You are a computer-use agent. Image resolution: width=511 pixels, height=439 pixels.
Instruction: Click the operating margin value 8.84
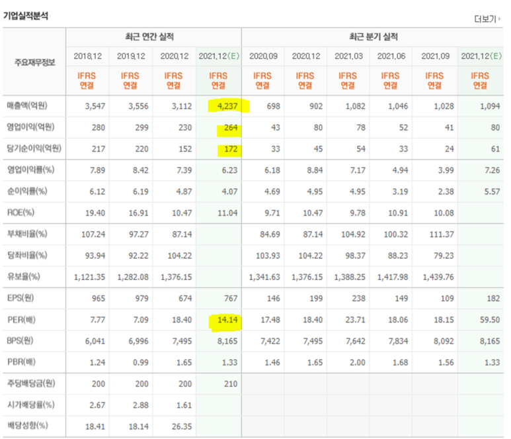coord(315,170)
